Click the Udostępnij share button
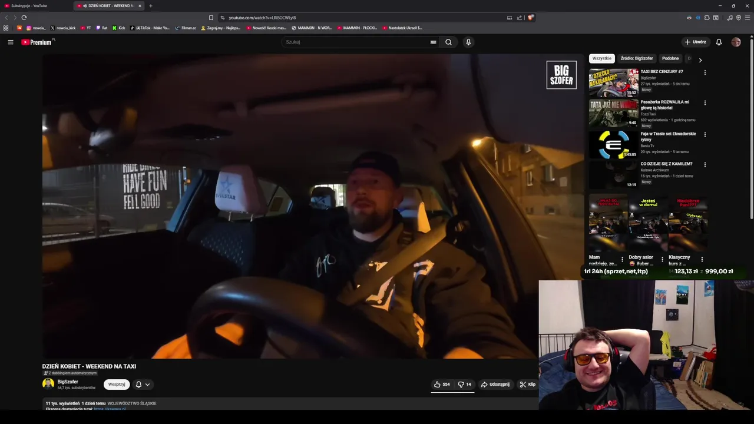The width and height of the screenshot is (754, 424). pos(495,385)
